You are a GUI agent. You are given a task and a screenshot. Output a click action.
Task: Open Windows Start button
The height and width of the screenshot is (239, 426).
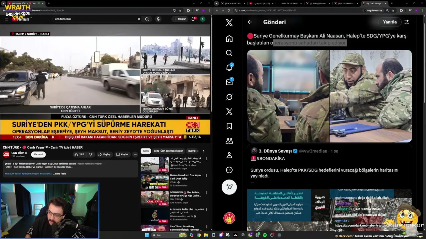click(147, 235)
